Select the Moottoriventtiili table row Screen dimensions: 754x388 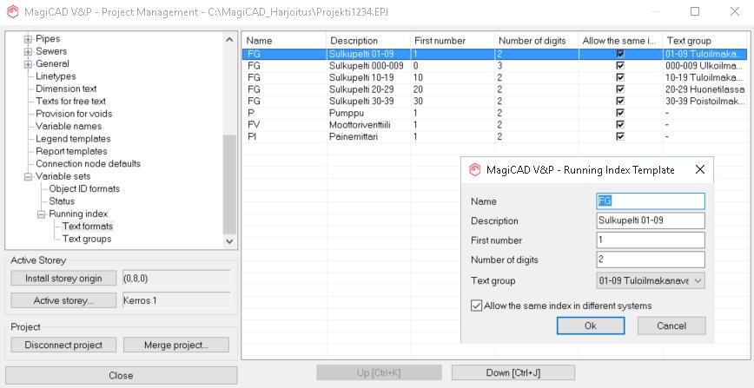click(x=495, y=125)
